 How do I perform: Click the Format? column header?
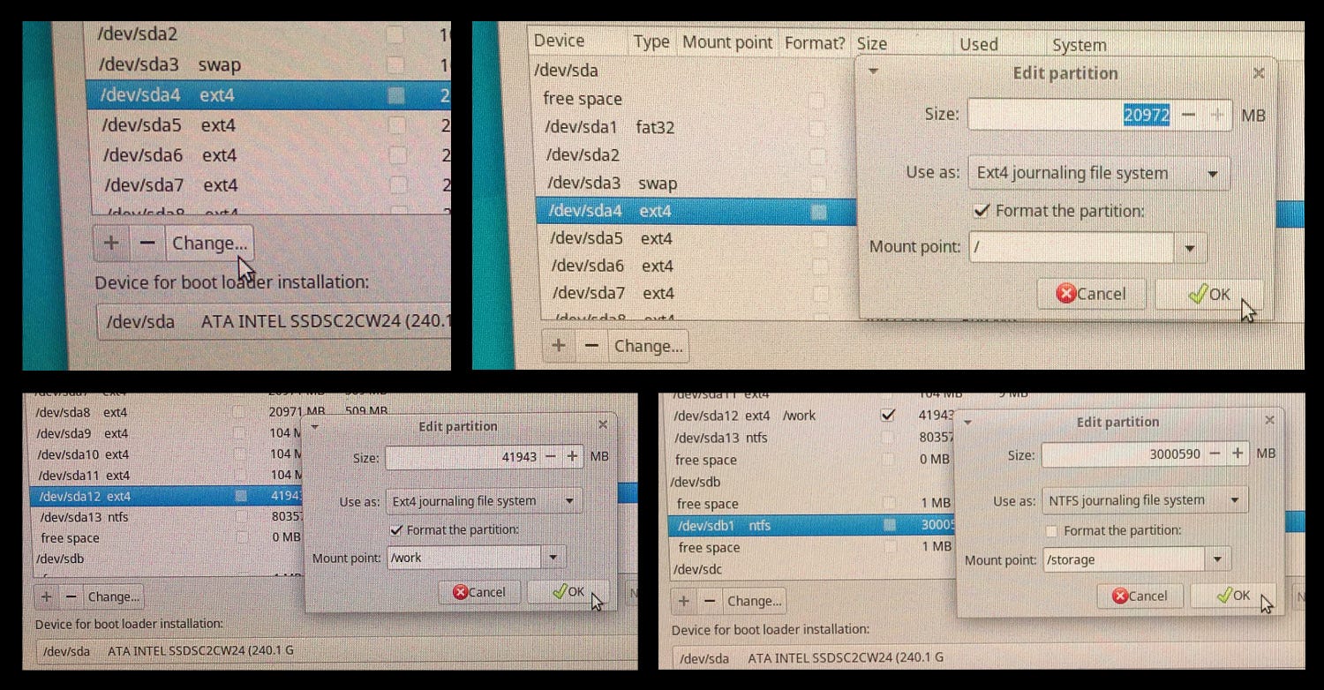click(815, 42)
